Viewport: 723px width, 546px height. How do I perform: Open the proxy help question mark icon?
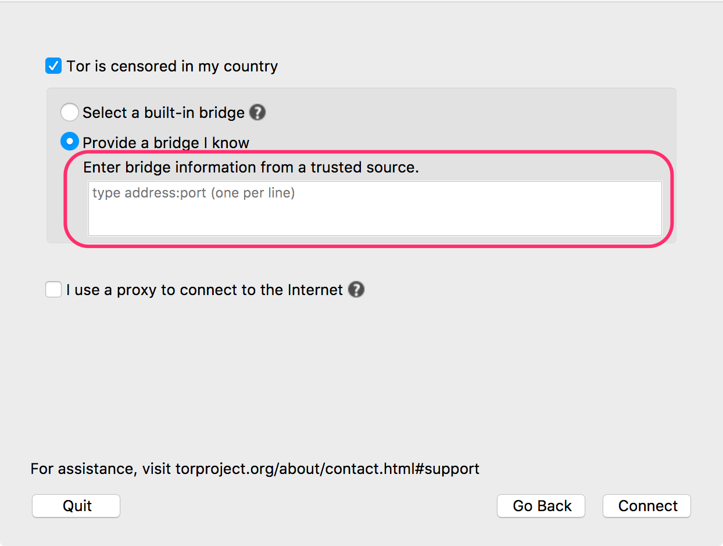click(x=356, y=289)
